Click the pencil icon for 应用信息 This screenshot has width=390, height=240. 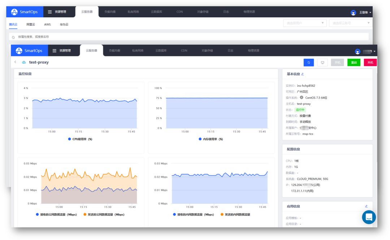coord(367,206)
